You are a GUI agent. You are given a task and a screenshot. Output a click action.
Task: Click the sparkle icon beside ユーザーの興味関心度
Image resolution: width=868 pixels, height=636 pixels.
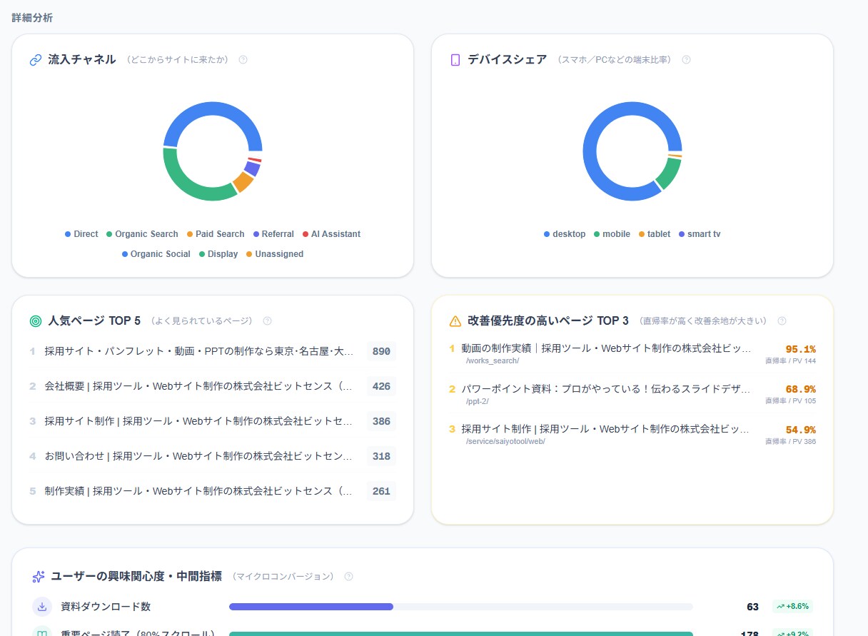click(x=39, y=577)
